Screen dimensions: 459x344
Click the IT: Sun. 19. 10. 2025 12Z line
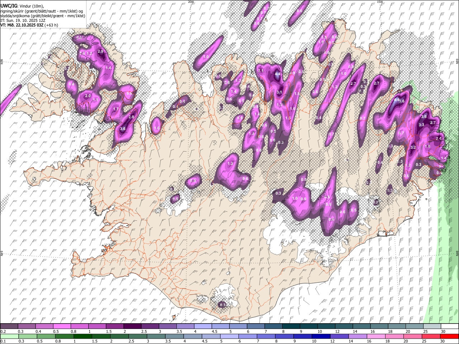[x=23, y=20]
